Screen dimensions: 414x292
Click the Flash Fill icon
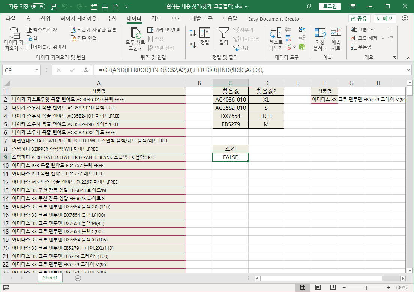[x=288, y=30]
